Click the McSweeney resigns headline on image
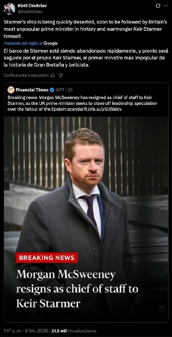Screen dimensions: 172x337 [77, 289]
